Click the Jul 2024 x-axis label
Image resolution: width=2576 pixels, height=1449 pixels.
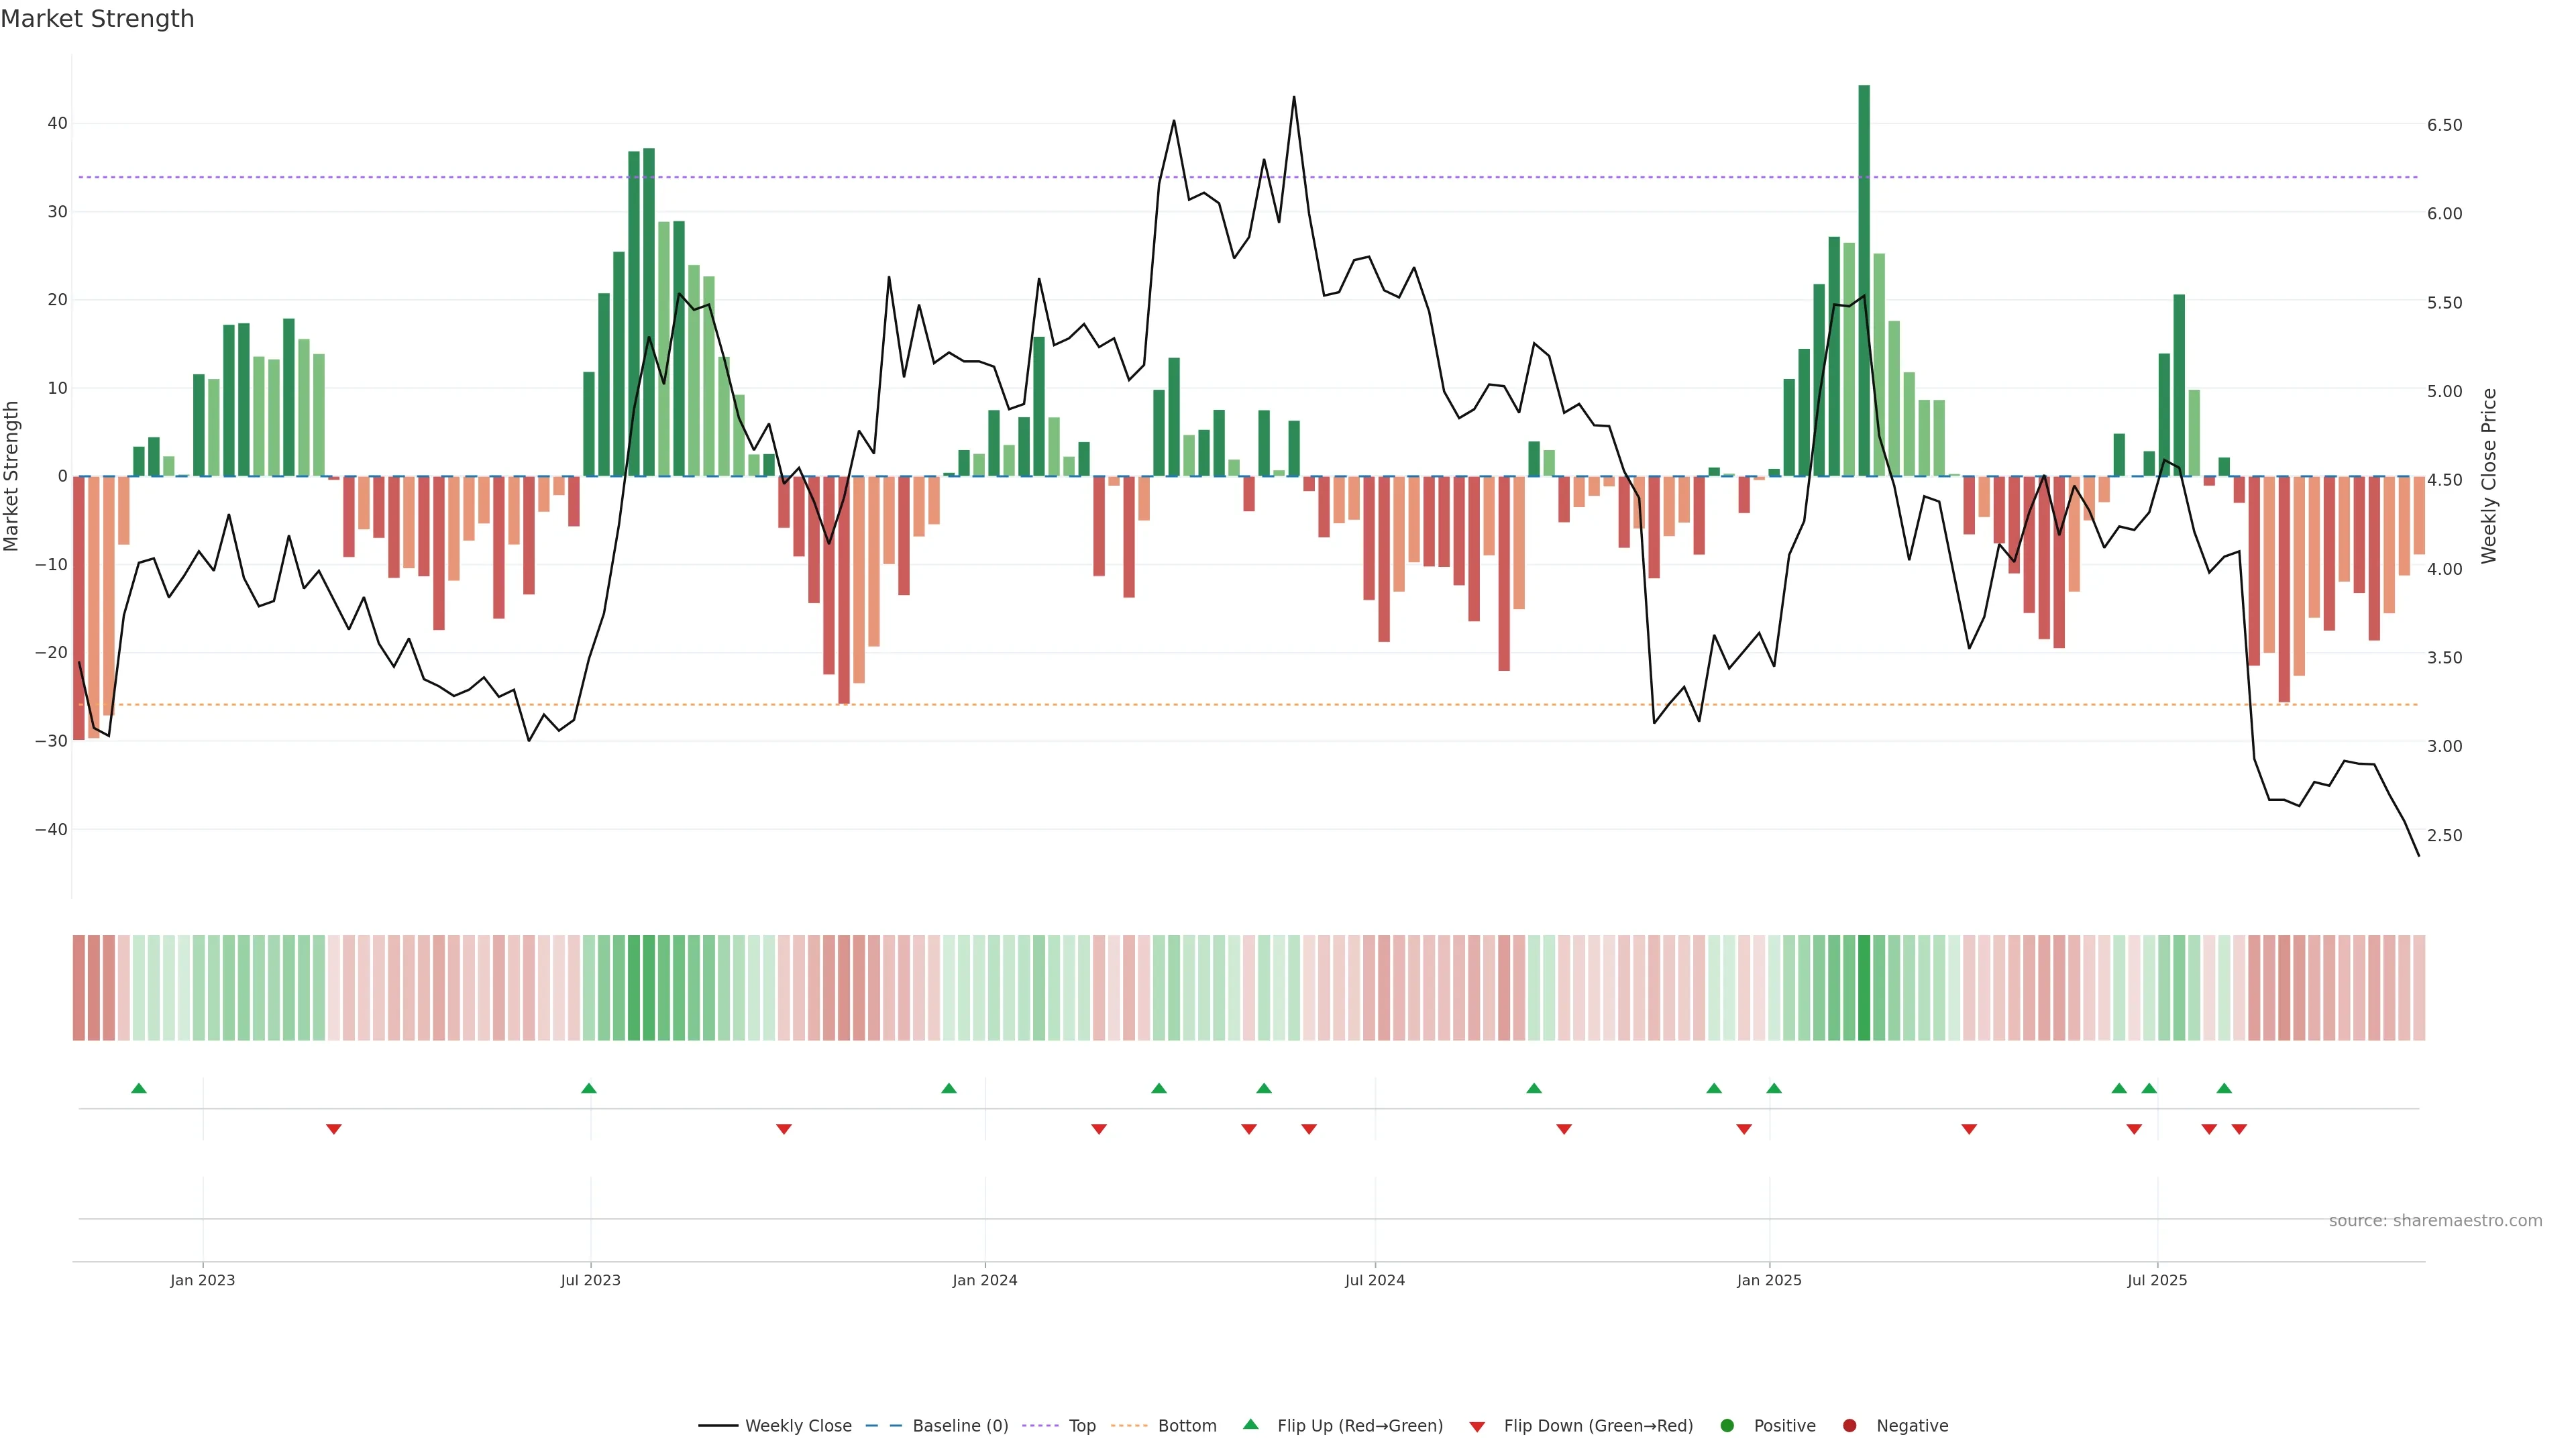[1375, 1280]
